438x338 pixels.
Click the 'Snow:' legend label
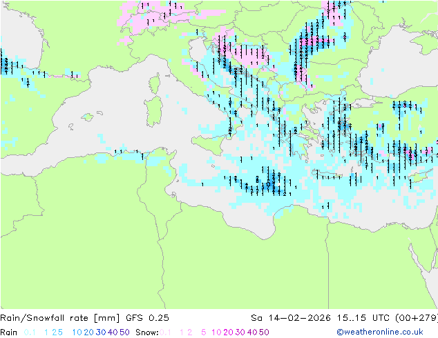pyautogui.click(x=147, y=332)
